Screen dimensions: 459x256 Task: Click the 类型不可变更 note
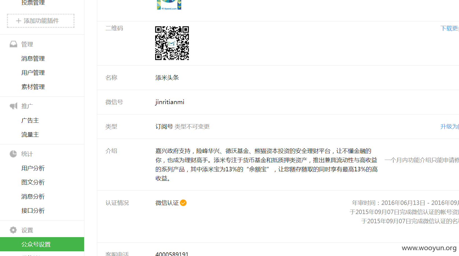point(192,127)
